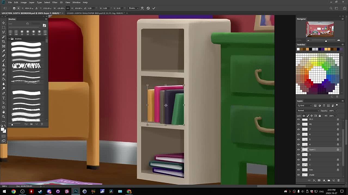Delete layer using the trash icon
The height and width of the screenshot is (195, 348).
338,180
